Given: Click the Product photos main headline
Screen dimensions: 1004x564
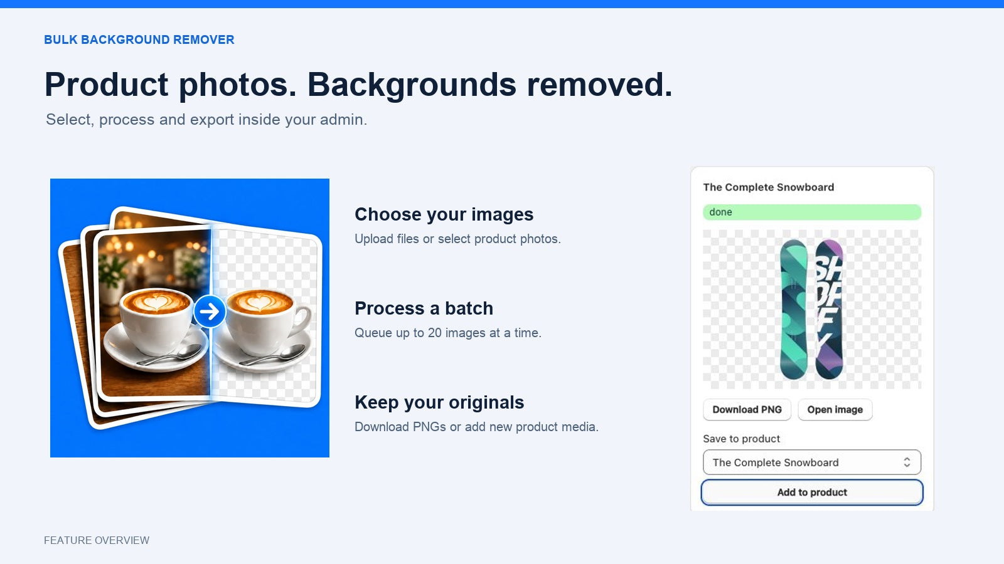Looking at the screenshot, I should coord(358,85).
